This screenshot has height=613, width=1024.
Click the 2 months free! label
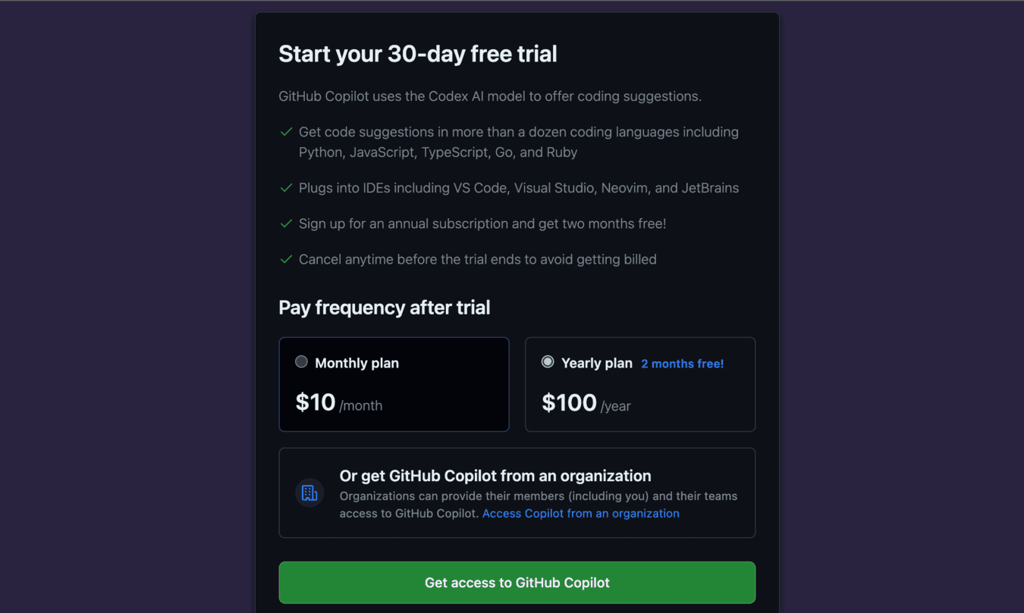pyautogui.click(x=683, y=364)
